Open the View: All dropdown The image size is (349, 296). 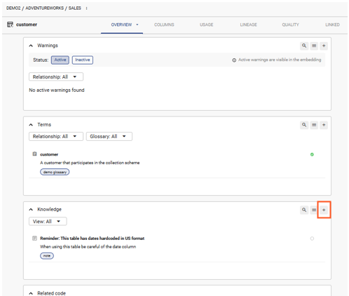[48, 222]
